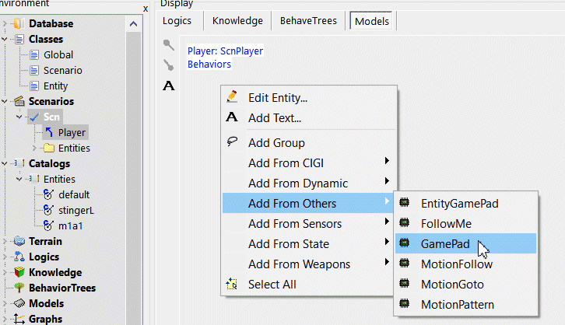Expand the Terrain tree node
Screen dimensions: 565x325
pos(5,242)
